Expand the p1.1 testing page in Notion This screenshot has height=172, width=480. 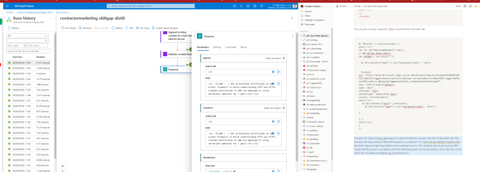point(301,40)
